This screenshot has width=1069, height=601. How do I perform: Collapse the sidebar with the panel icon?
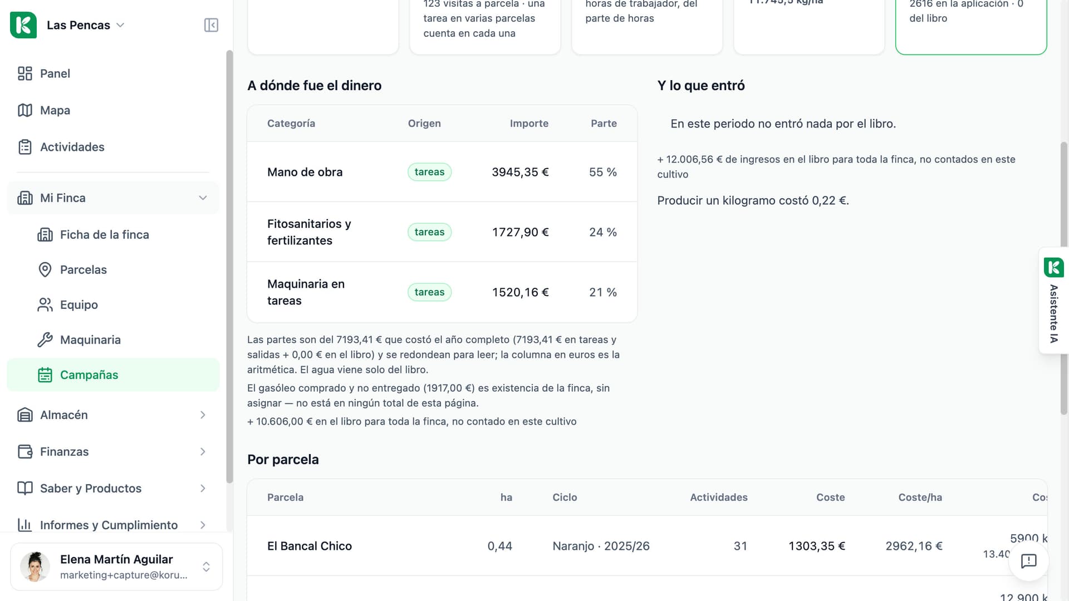[x=211, y=25]
